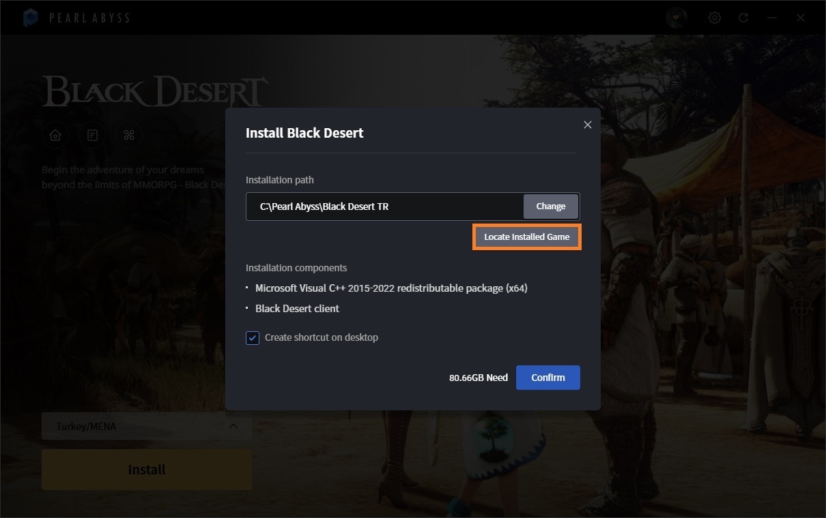Click the 'Installation path' label

point(280,180)
